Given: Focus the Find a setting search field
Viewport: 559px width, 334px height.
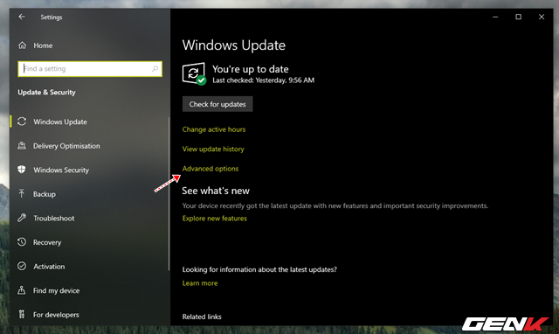Looking at the screenshot, I should (90, 68).
